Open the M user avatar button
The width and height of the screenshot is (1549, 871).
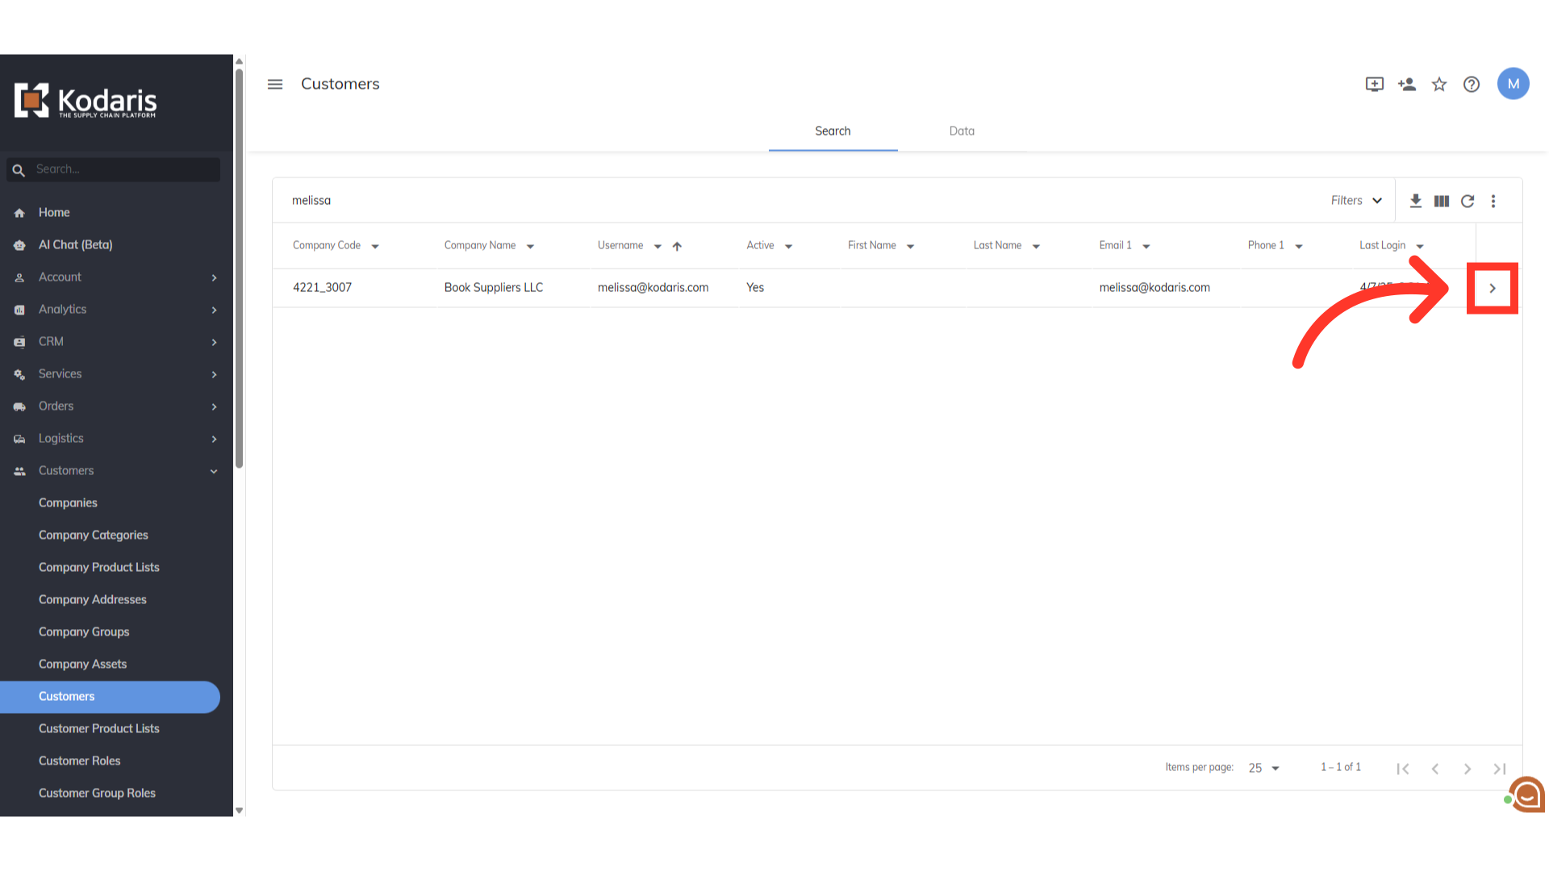point(1513,84)
